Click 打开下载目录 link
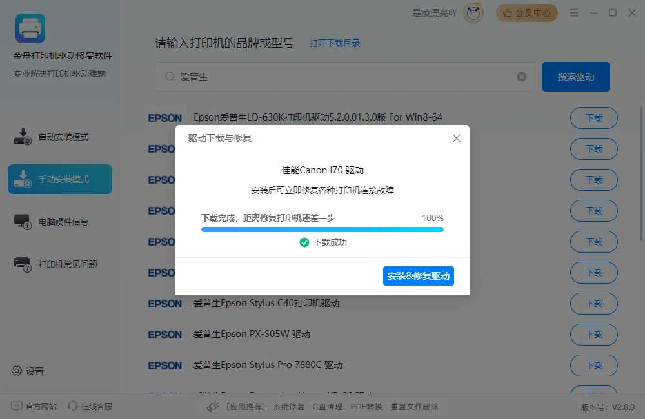The height and width of the screenshot is (419, 645). coord(334,43)
